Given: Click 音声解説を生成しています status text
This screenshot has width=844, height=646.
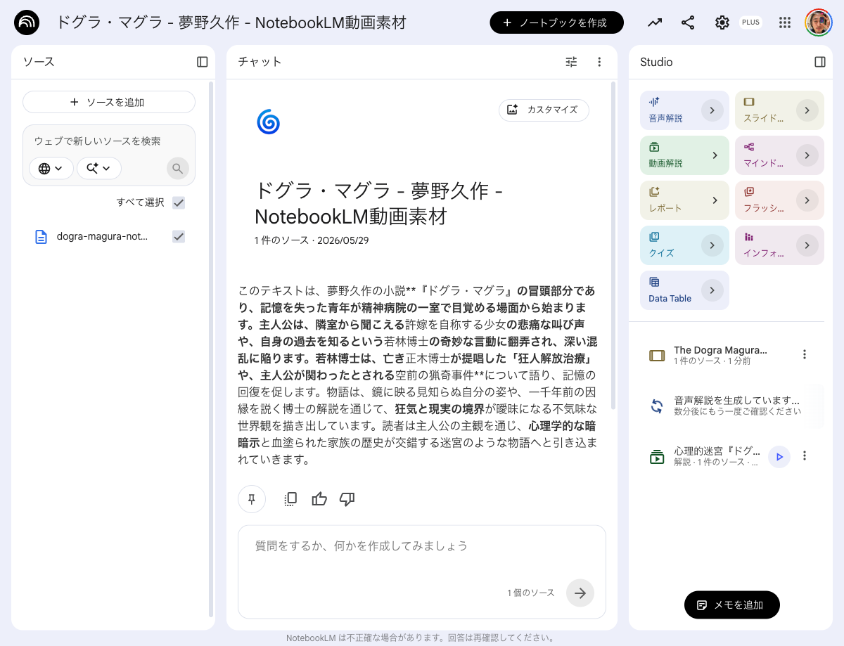Looking at the screenshot, I should click(737, 400).
